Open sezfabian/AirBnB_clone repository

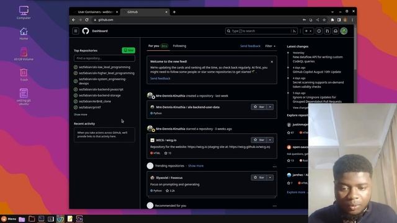click(95, 102)
